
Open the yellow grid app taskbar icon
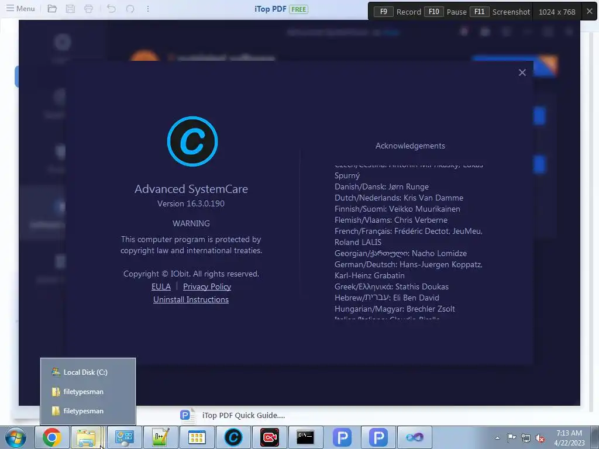click(x=197, y=437)
